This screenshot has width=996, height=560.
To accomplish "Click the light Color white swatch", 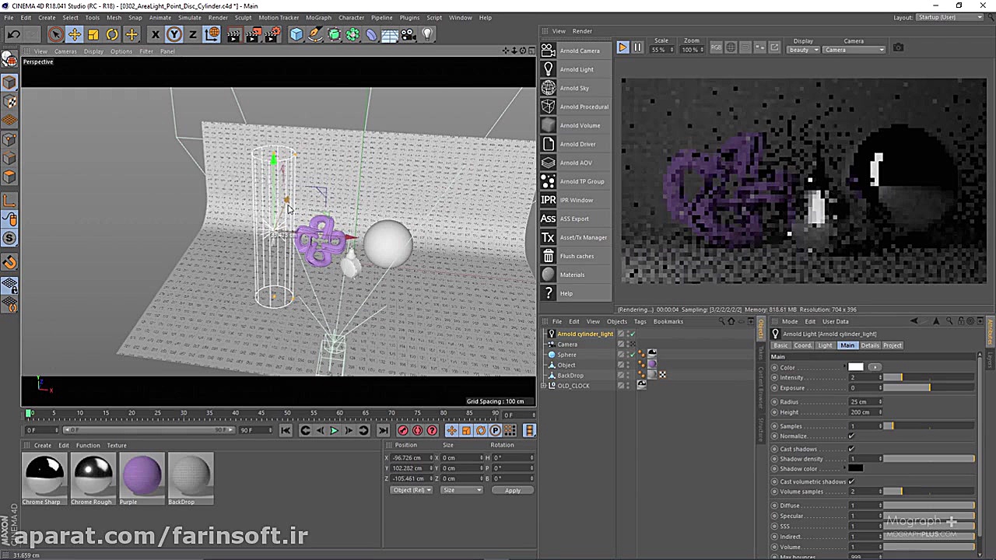I will [x=855, y=367].
